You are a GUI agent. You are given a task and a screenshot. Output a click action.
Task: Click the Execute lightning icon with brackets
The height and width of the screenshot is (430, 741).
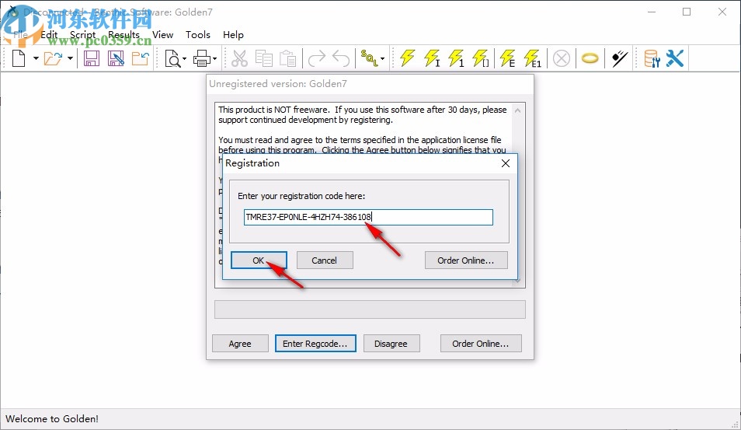coord(481,58)
